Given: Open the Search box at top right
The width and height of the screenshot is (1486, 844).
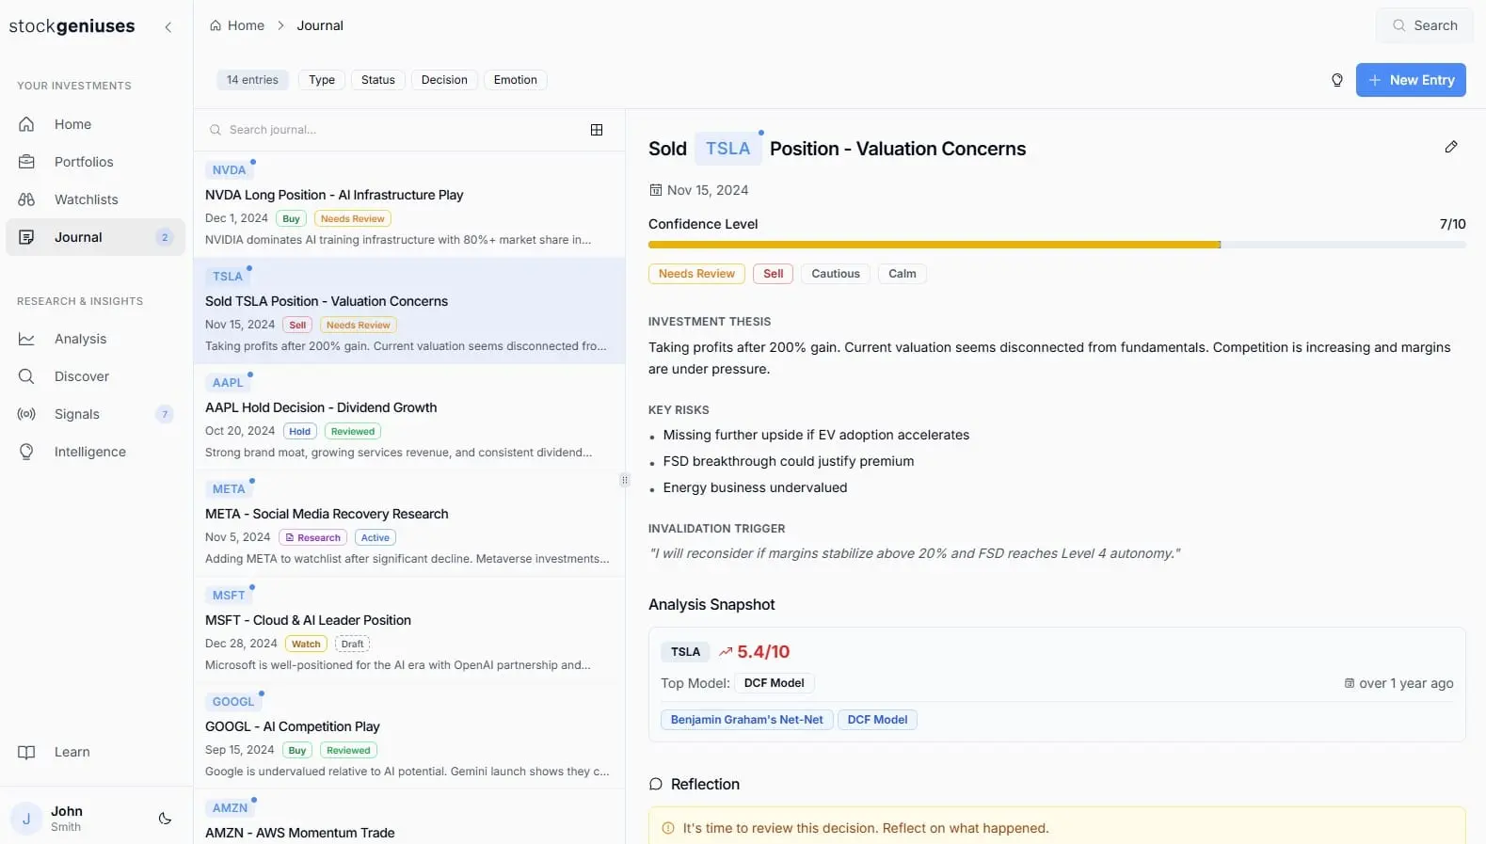Looking at the screenshot, I should click(1425, 25).
